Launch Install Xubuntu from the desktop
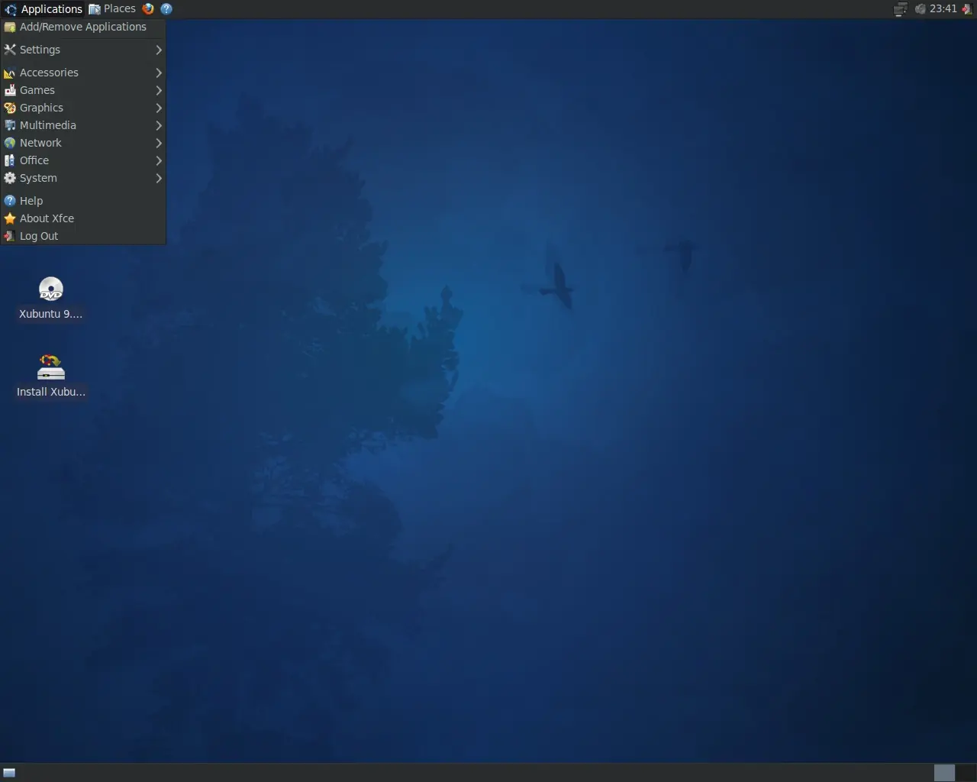 point(50,367)
